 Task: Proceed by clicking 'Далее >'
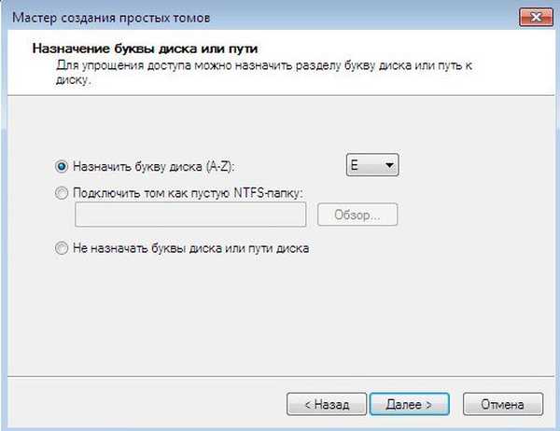point(410,405)
